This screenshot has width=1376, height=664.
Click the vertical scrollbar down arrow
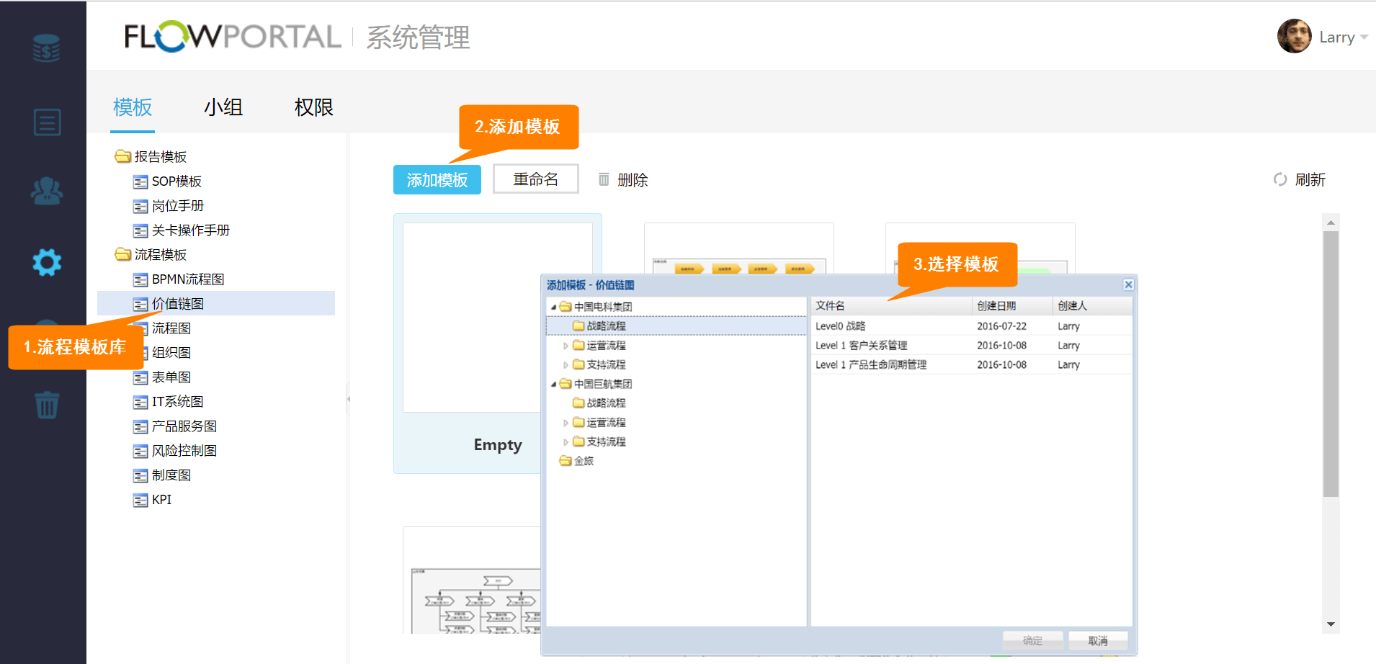pos(1331,624)
